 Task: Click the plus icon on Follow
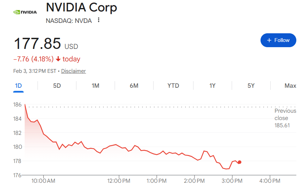coord(269,40)
